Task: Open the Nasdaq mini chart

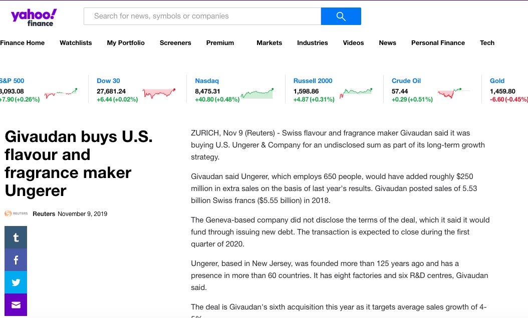Action: (x=257, y=93)
